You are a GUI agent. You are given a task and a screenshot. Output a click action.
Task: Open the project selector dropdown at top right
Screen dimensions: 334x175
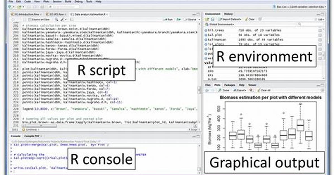[x=299, y=7]
